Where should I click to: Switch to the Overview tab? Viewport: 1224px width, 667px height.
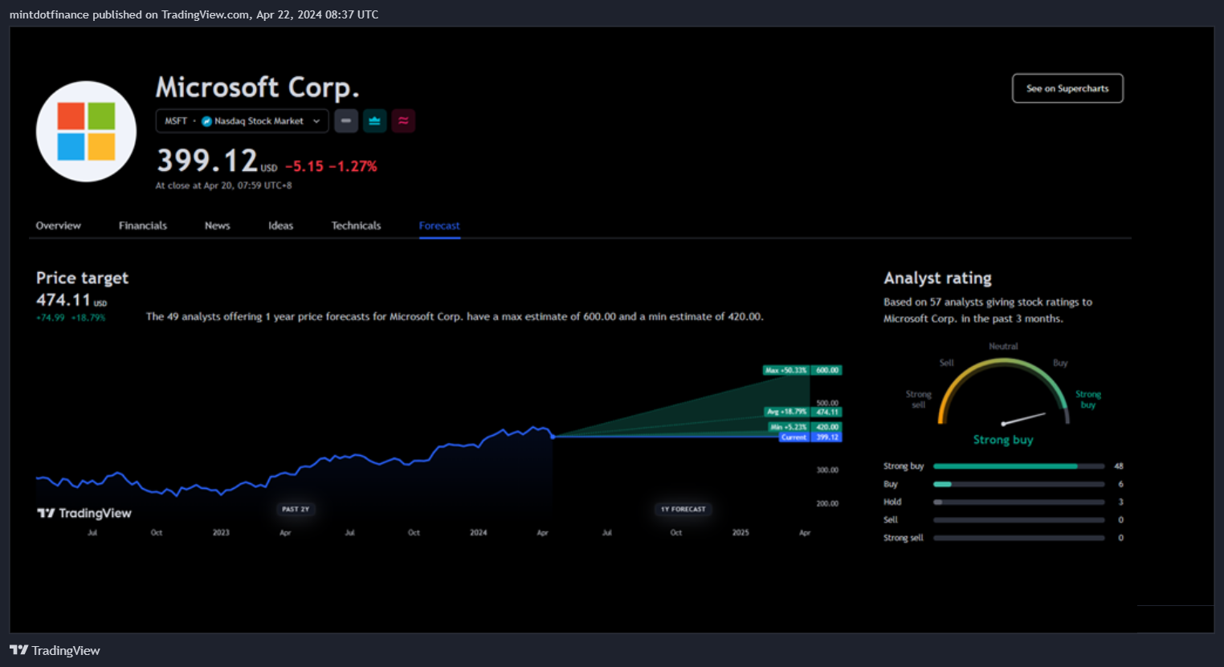[x=59, y=226]
